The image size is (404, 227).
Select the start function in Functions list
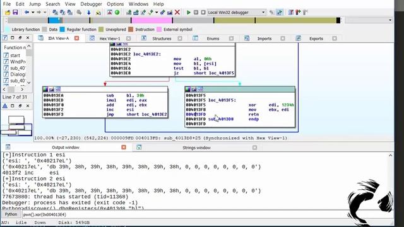point(15,55)
